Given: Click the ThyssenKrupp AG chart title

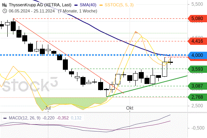Looking at the screenshot, I should (x=40, y=5).
